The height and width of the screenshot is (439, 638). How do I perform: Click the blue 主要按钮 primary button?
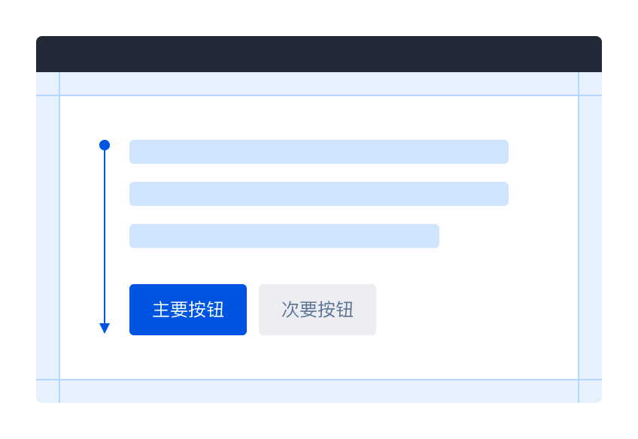click(188, 310)
